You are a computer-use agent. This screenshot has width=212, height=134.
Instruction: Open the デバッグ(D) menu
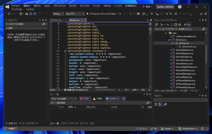click(84, 6)
